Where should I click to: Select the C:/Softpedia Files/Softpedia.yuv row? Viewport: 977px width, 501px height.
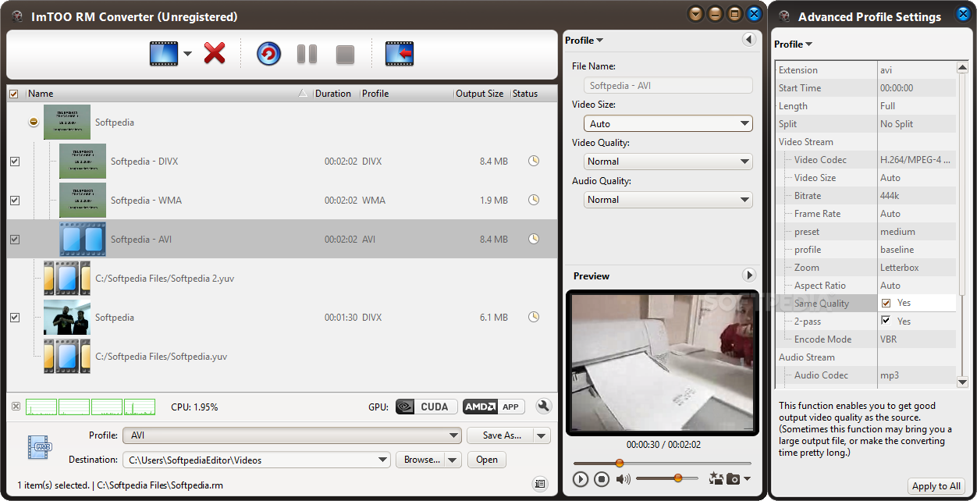(282, 357)
